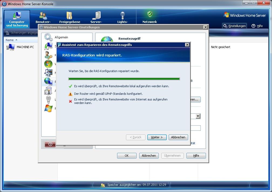
Task: Open the Freigegebene folders tab
Action: point(70,17)
